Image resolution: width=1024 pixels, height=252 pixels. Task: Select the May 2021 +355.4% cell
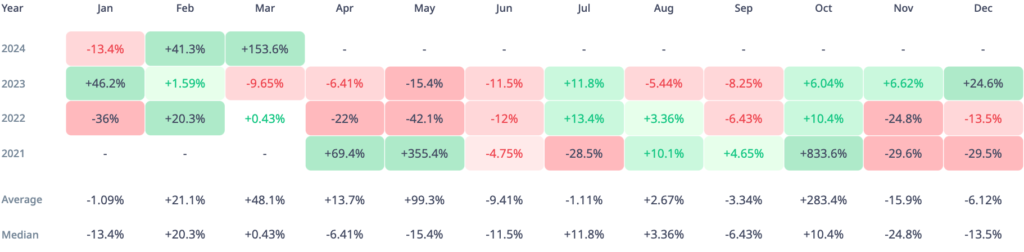pos(424,153)
